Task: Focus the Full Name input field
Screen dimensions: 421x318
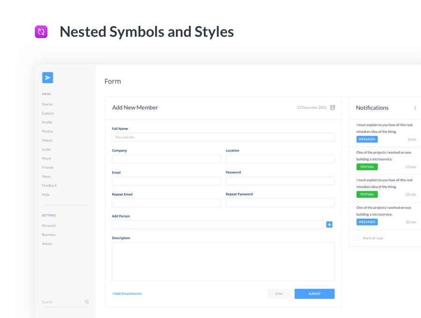Action: pos(223,137)
